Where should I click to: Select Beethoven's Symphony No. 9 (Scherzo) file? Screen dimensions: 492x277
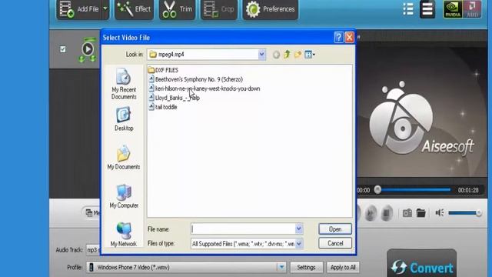pos(196,79)
